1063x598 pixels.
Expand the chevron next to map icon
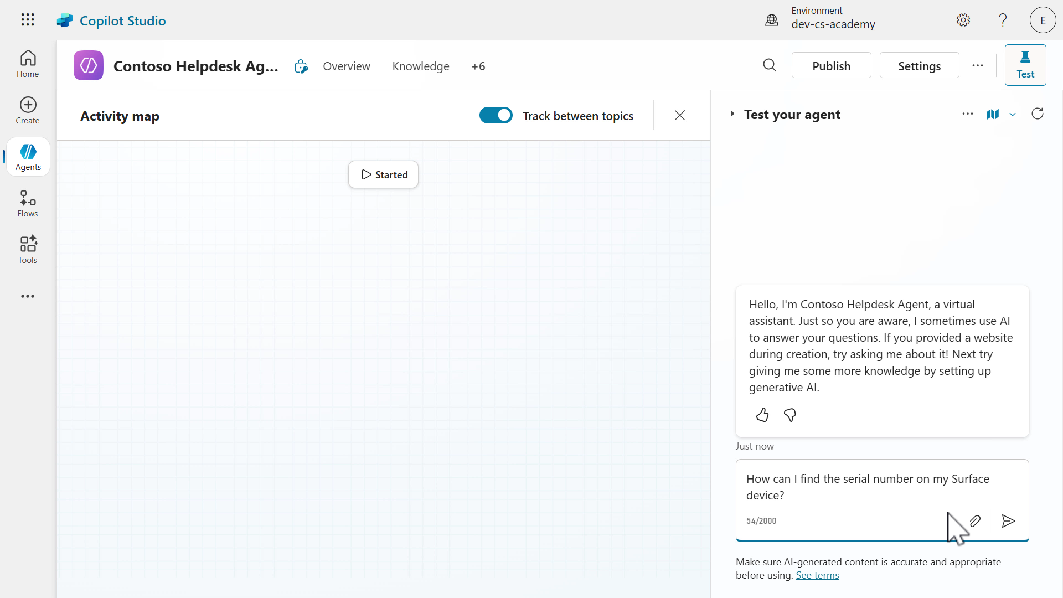point(1013,115)
